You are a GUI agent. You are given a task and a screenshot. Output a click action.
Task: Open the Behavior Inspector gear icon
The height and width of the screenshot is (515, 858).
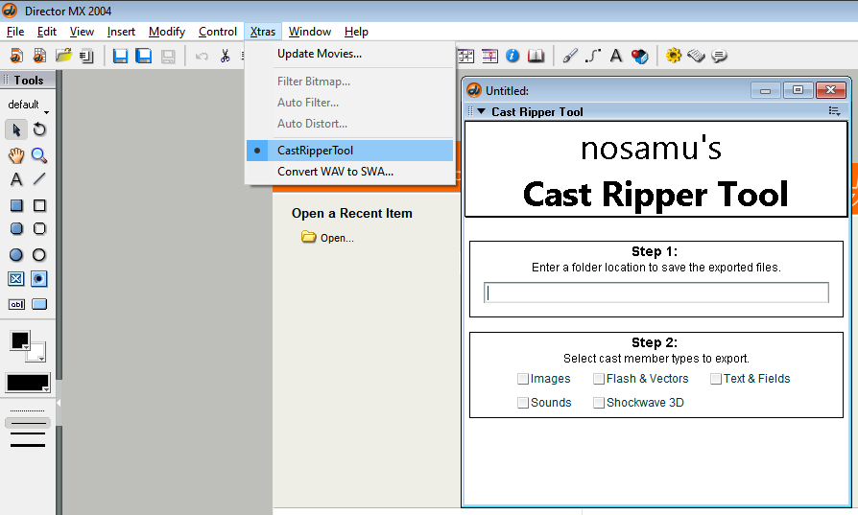[x=673, y=56]
